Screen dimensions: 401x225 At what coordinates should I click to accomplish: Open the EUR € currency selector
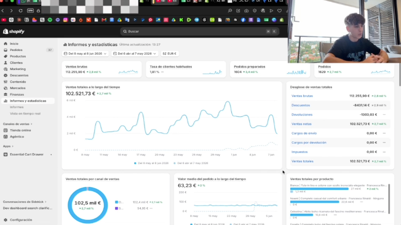[x=170, y=53]
